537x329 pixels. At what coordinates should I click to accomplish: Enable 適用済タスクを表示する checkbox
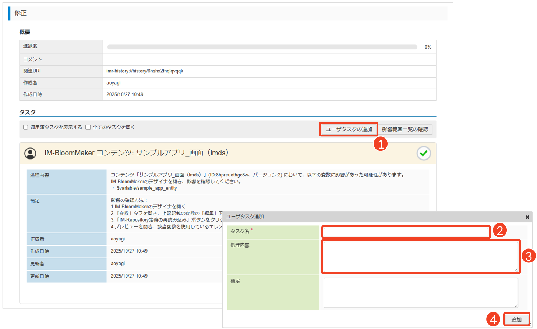(26, 127)
